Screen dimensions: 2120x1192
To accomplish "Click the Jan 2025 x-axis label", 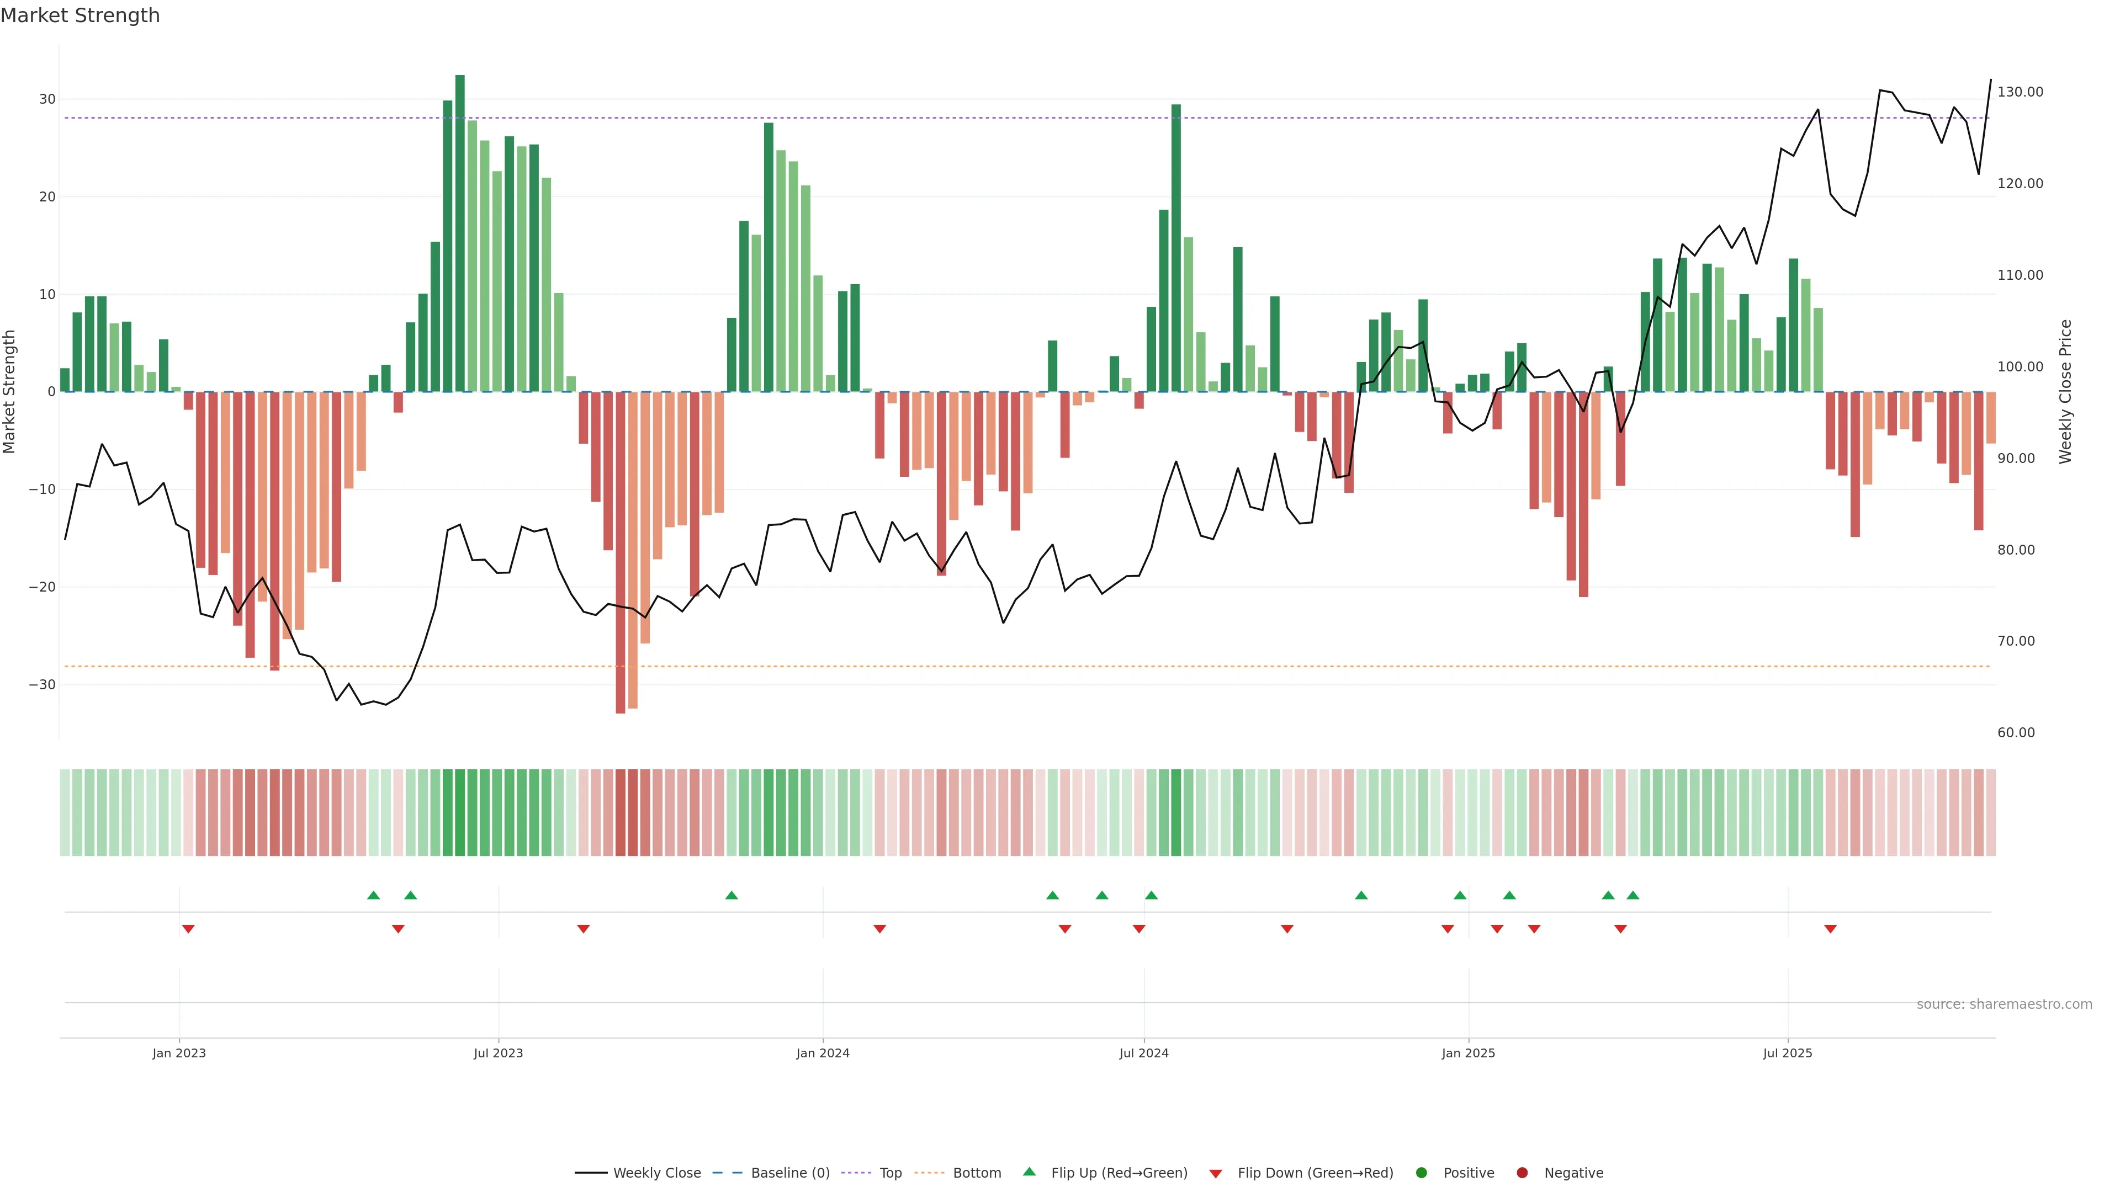I will coord(1468,1053).
